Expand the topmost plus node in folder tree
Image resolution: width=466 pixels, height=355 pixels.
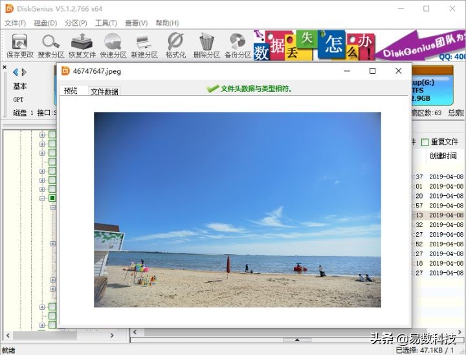[42, 135]
